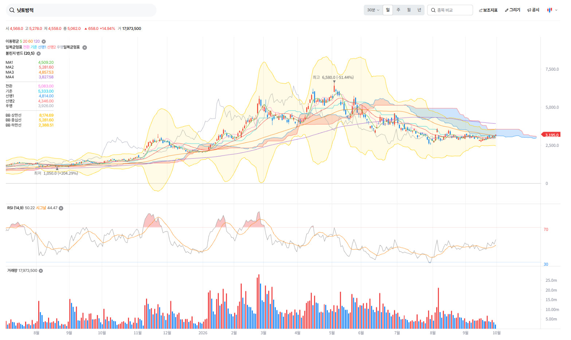Remove the 일목균형표 indicator with its X icon
Screen dimensions: 571x340
click(84, 47)
